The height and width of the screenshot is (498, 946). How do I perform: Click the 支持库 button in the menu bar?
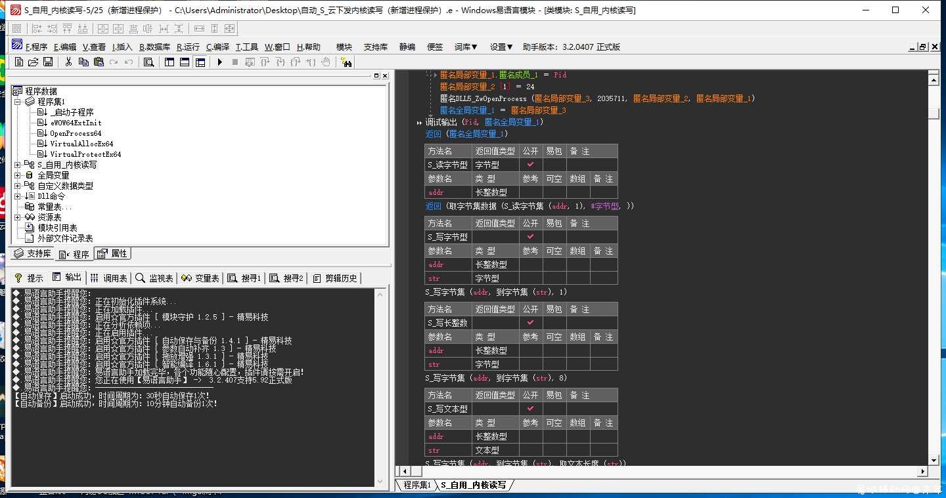click(376, 47)
